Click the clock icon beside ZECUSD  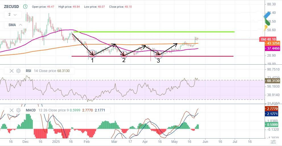click(x=25, y=6)
